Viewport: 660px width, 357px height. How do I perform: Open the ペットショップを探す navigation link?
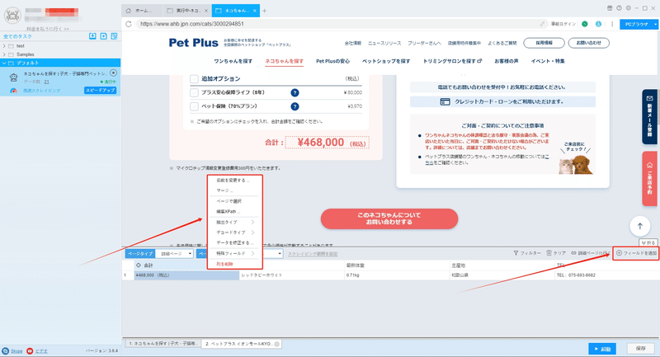click(x=386, y=61)
